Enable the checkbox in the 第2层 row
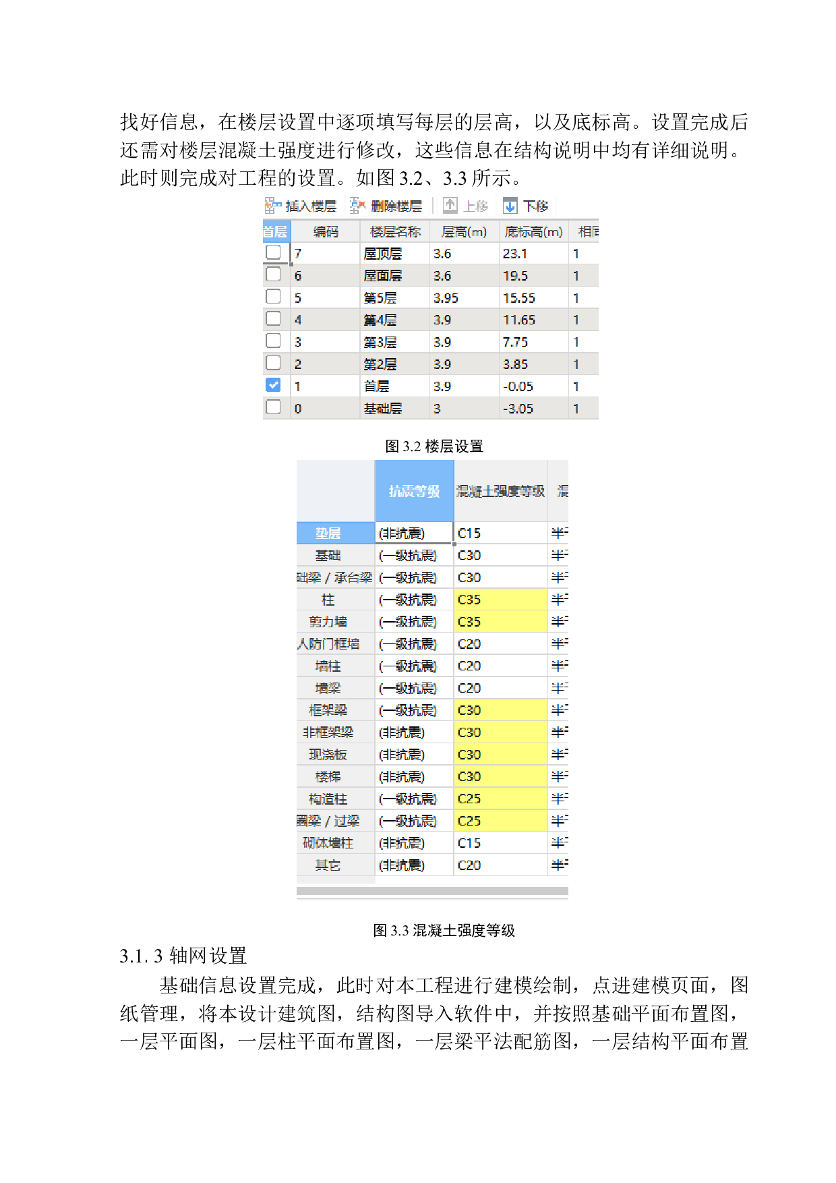The height and width of the screenshot is (1183, 836). click(x=273, y=363)
